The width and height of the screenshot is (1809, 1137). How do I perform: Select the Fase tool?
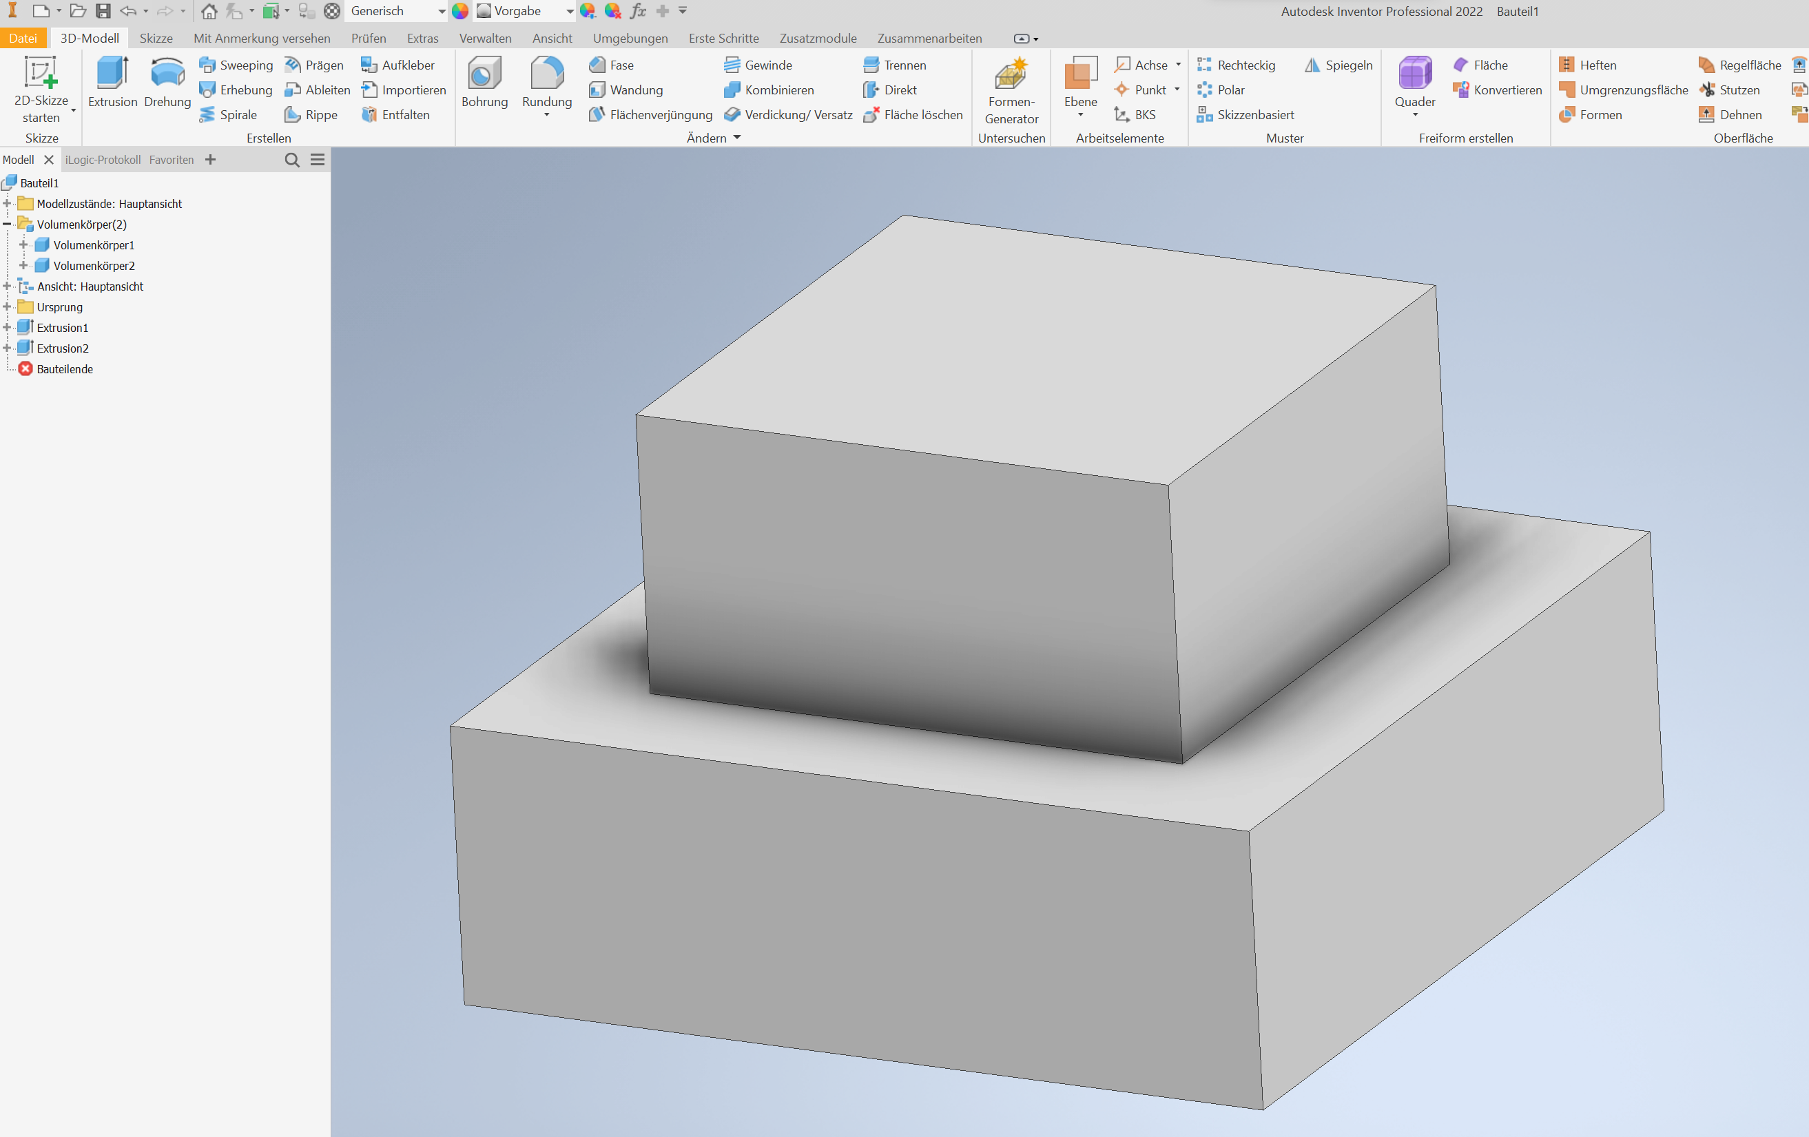[611, 65]
